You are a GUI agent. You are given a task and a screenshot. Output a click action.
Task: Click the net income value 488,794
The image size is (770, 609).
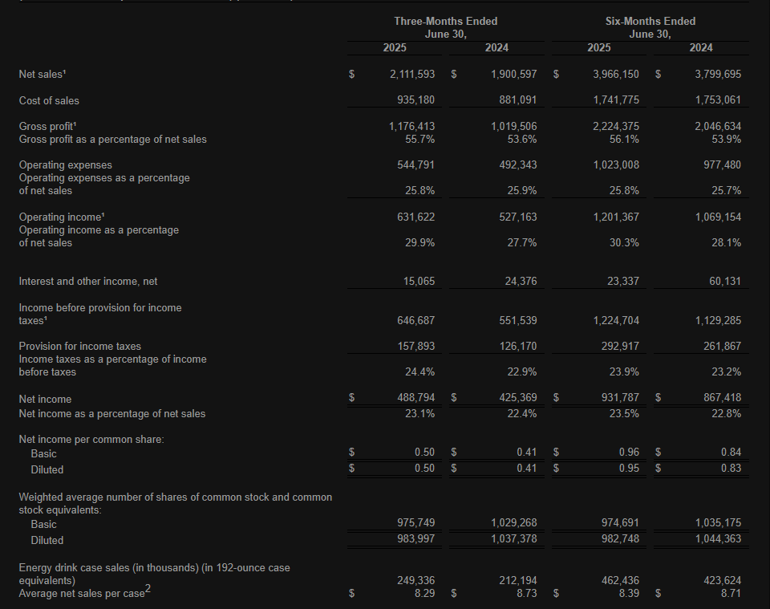(418, 398)
